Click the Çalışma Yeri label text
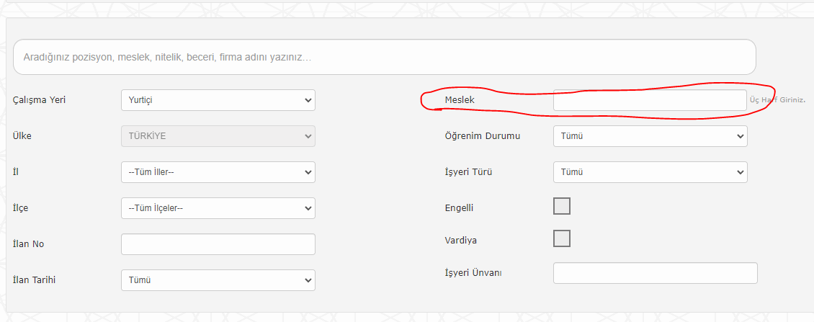The height and width of the screenshot is (322, 814). [x=39, y=100]
